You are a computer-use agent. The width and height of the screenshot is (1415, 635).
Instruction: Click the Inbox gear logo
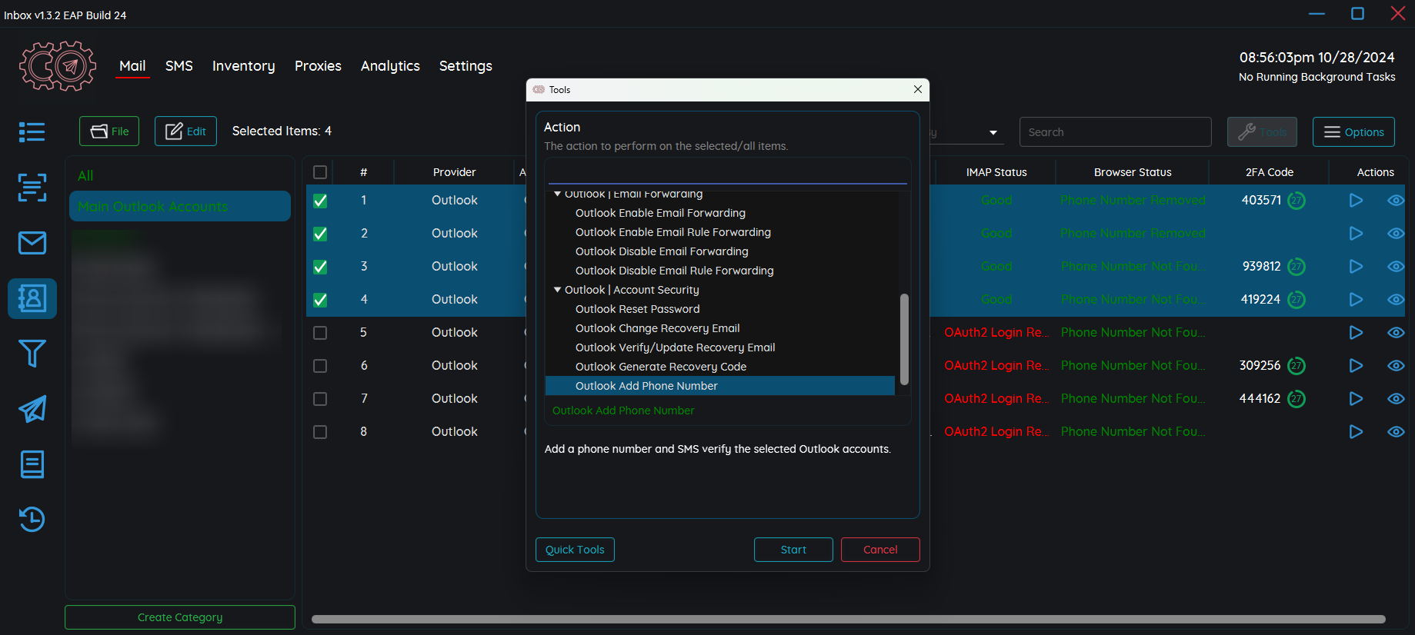[x=58, y=66]
